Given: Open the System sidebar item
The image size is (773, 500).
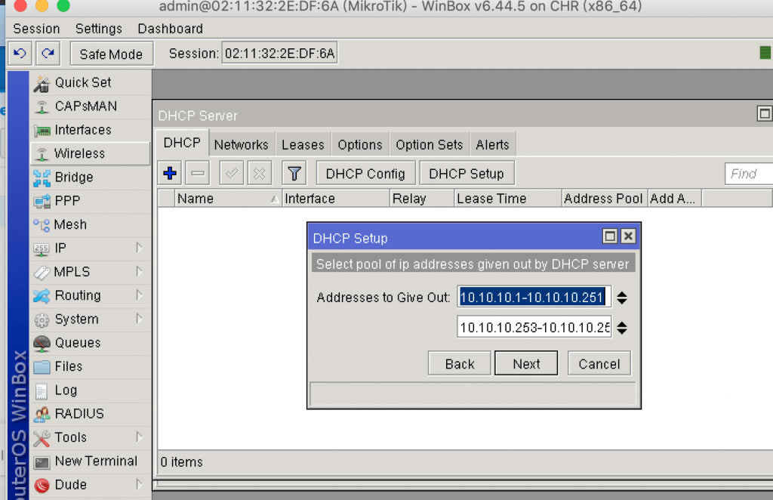Looking at the screenshot, I should (91, 319).
